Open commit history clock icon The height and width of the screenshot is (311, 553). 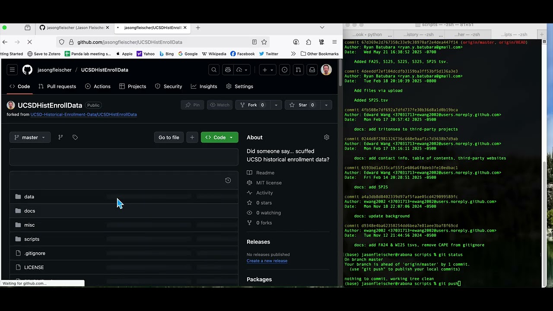click(228, 180)
